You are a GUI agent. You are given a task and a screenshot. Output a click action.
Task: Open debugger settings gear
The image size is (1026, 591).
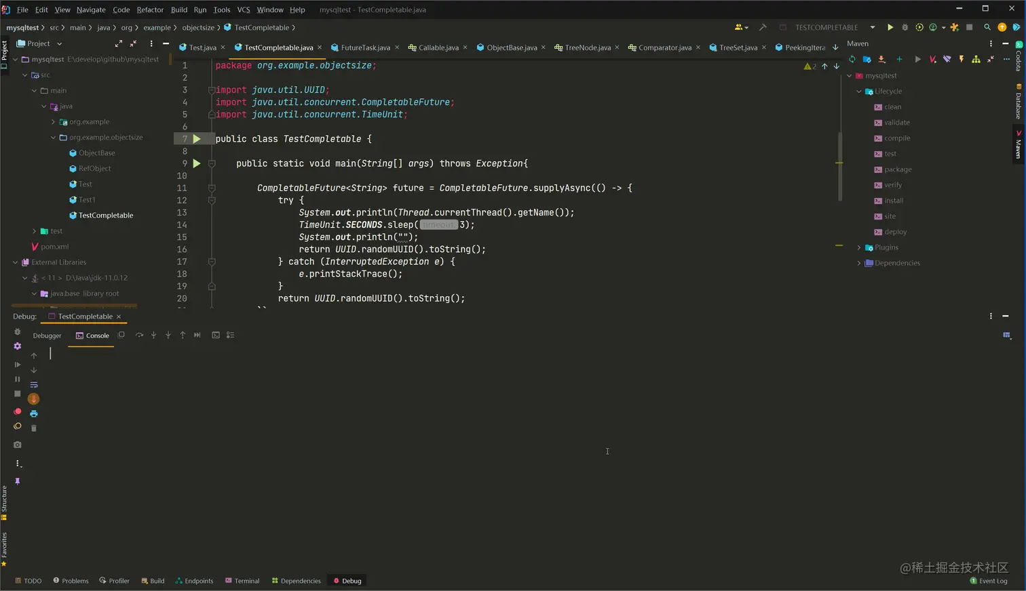pyautogui.click(x=17, y=346)
